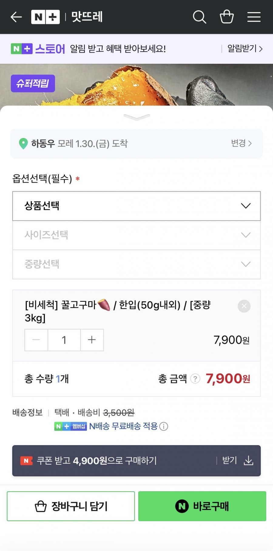Tap the N+ logo in header

45,17
